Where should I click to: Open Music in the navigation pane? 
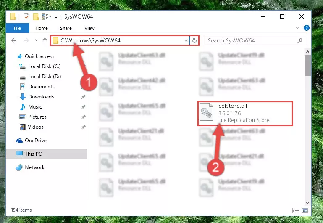pyautogui.click(x=35, y=106)
